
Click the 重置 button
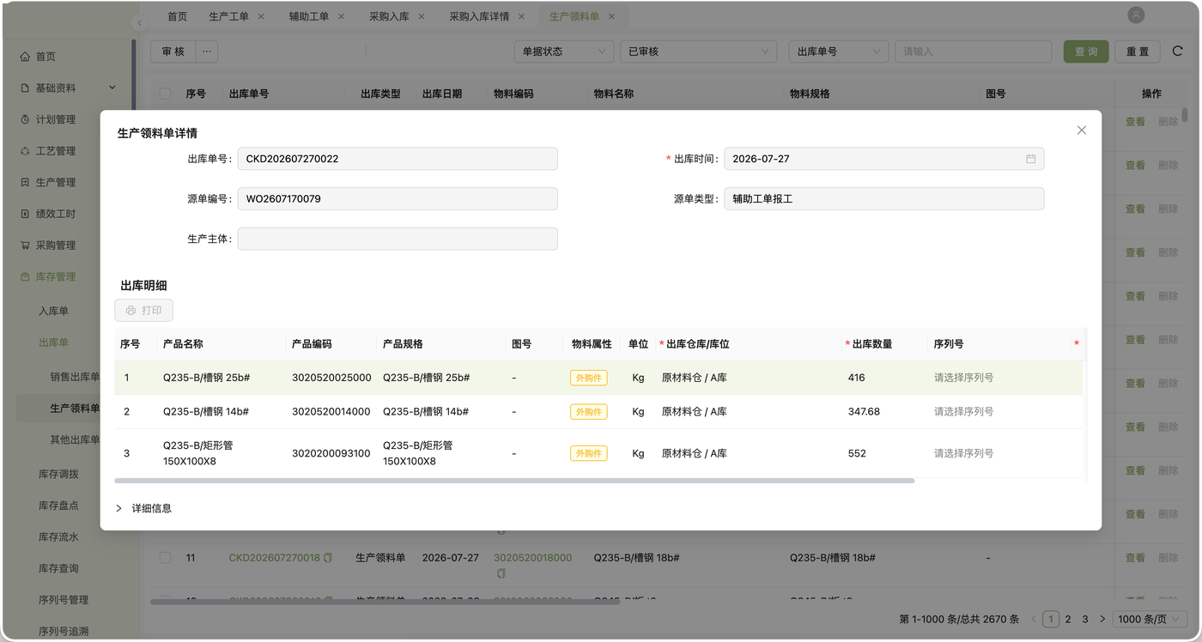coord(1138,51)
